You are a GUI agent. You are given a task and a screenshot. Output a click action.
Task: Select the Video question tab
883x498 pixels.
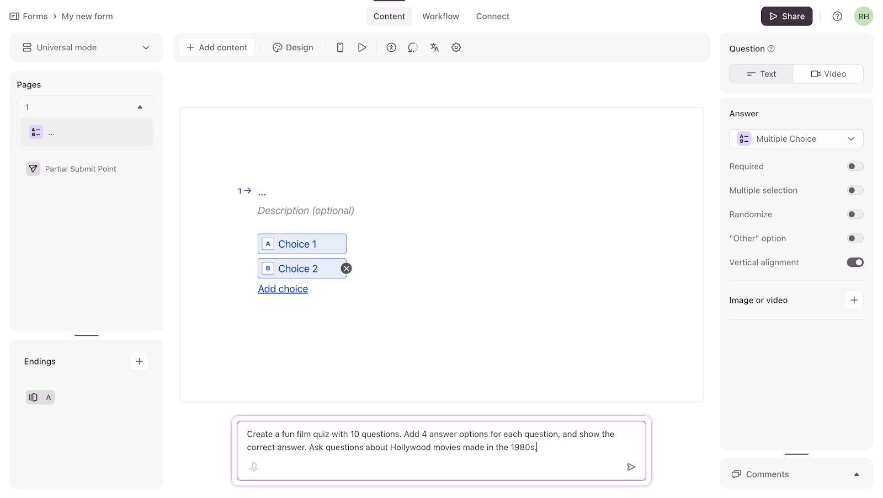click(828, 74)
